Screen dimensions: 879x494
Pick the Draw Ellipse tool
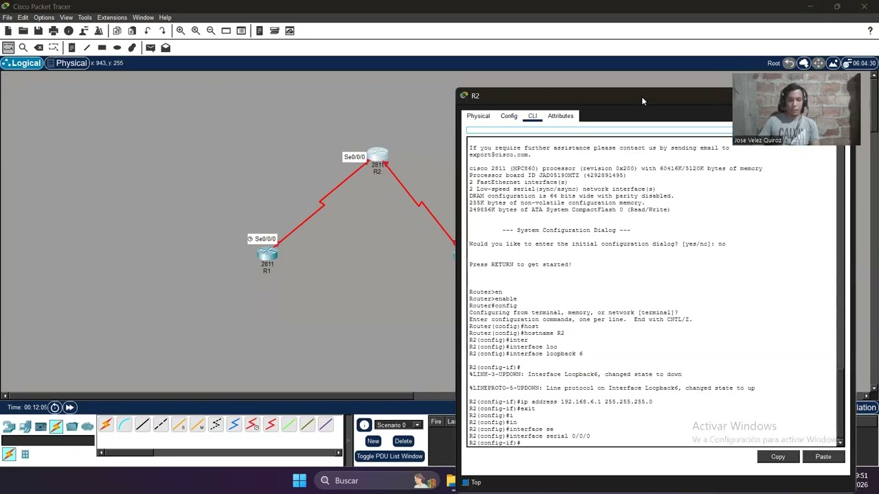point(117,47)
